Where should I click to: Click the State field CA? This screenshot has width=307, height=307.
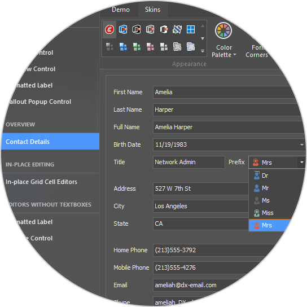pos(201,223)
